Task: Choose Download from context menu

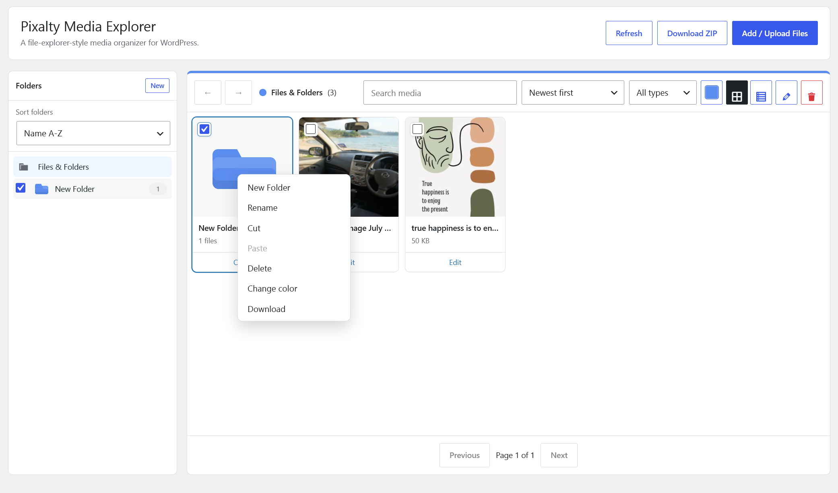Action: pos(294,309)
